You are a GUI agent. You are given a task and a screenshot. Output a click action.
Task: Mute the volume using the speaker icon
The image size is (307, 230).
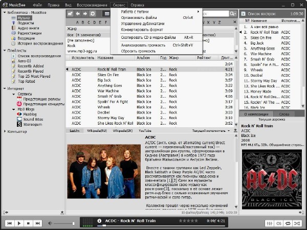(50, 223)
